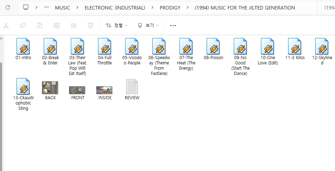Open the view (보기) dropdown
The image size is (335, 171).
point(148,25)
